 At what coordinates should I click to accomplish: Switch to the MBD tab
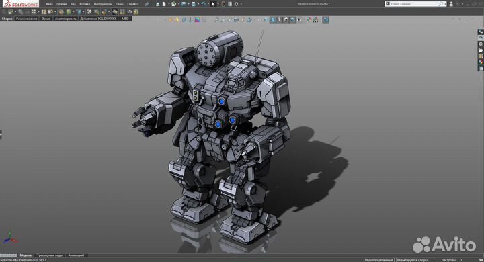point(125,19)
